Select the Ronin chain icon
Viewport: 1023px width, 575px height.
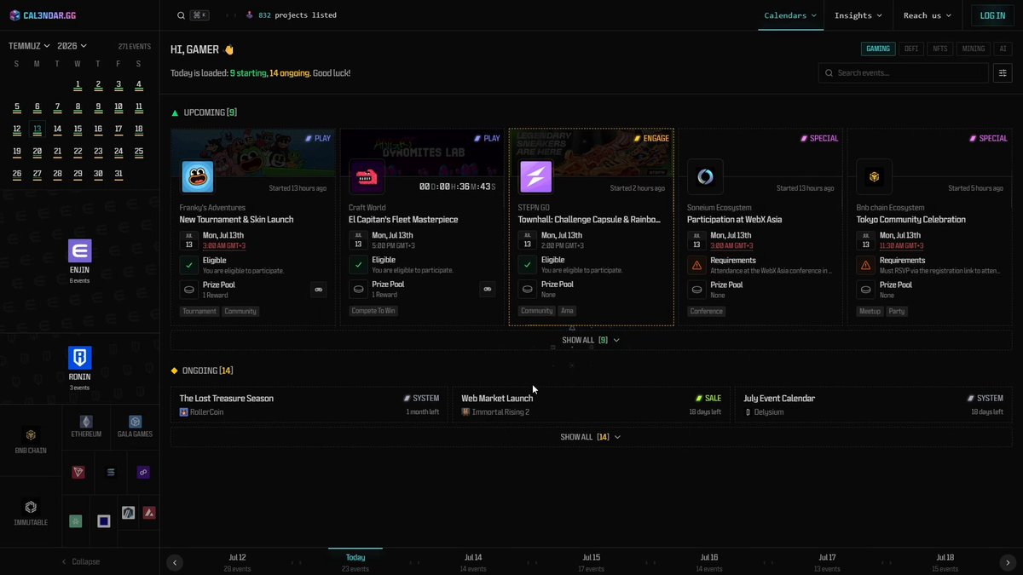(x=79, y=358)
